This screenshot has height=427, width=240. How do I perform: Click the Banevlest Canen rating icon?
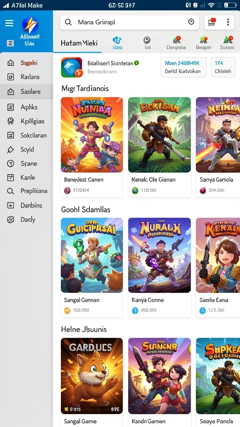(x=67, y=190)
